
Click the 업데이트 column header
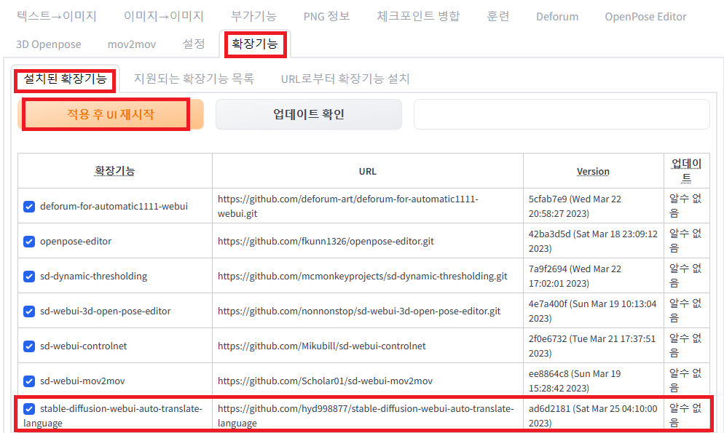(x=686, y=170)
